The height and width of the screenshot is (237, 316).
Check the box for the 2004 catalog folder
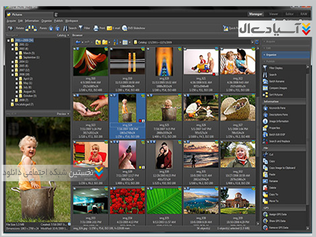12,62
